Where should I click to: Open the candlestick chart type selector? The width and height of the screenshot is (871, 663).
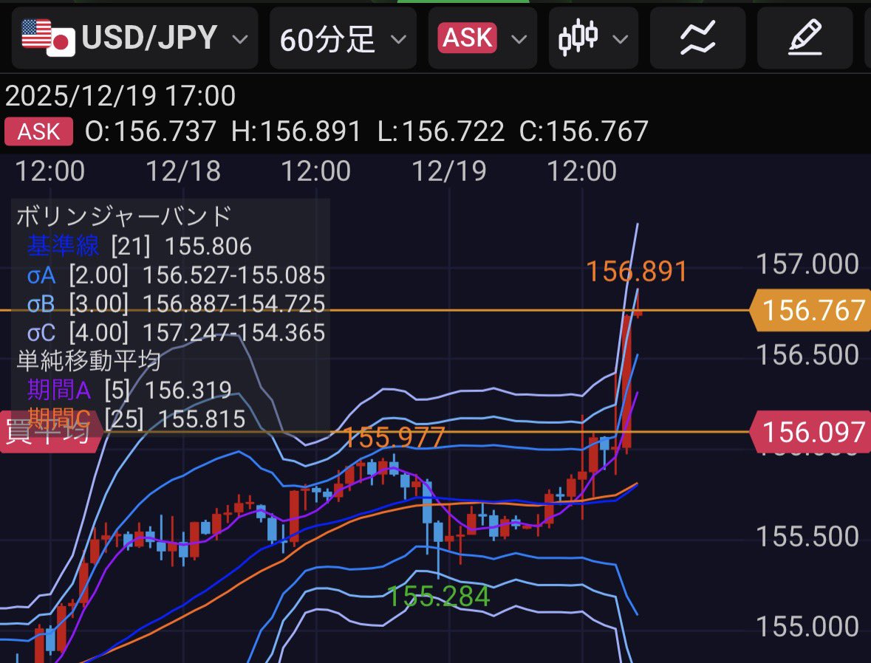pyautogui.click(x=593, y=38)
